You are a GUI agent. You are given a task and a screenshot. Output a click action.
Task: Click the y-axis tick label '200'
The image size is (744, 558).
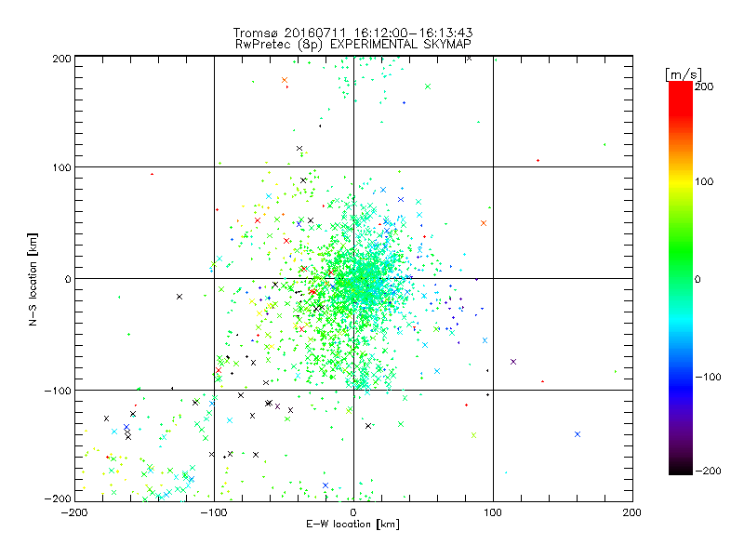(x=61, y=59)
